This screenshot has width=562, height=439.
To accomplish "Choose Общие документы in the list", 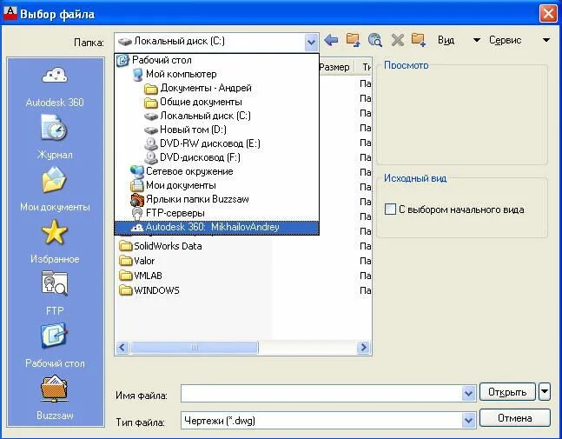I will (x=216, y=102).
